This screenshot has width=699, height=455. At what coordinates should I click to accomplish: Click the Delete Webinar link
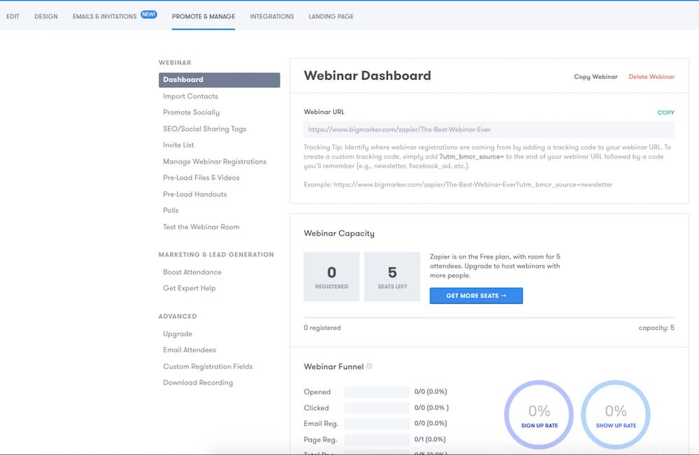(651, 77)
